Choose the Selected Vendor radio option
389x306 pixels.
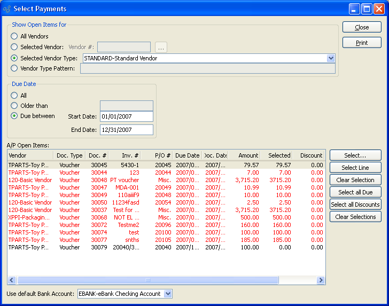tap(14, 47)
